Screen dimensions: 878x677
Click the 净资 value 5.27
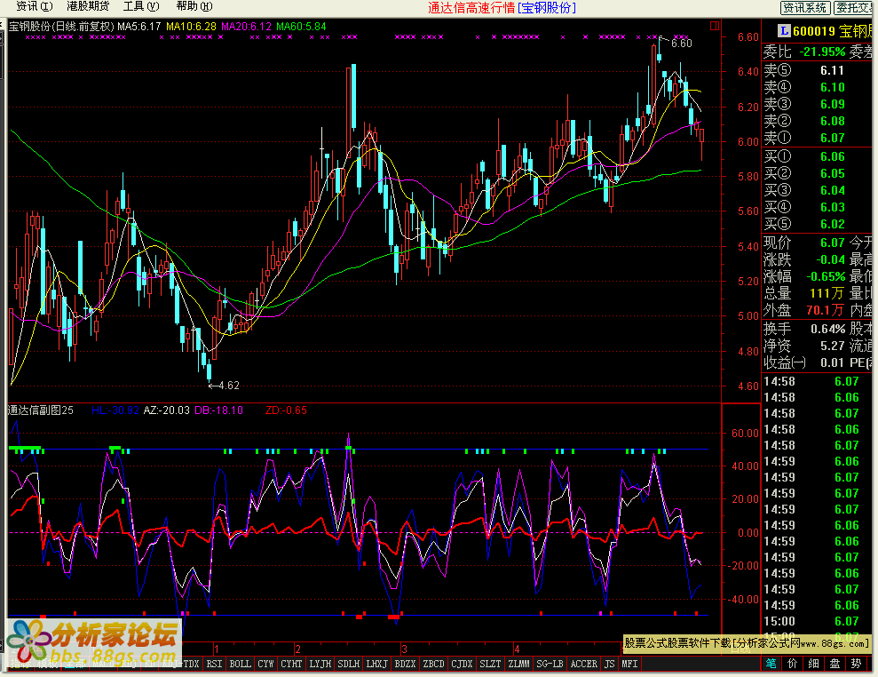[832, 346]
